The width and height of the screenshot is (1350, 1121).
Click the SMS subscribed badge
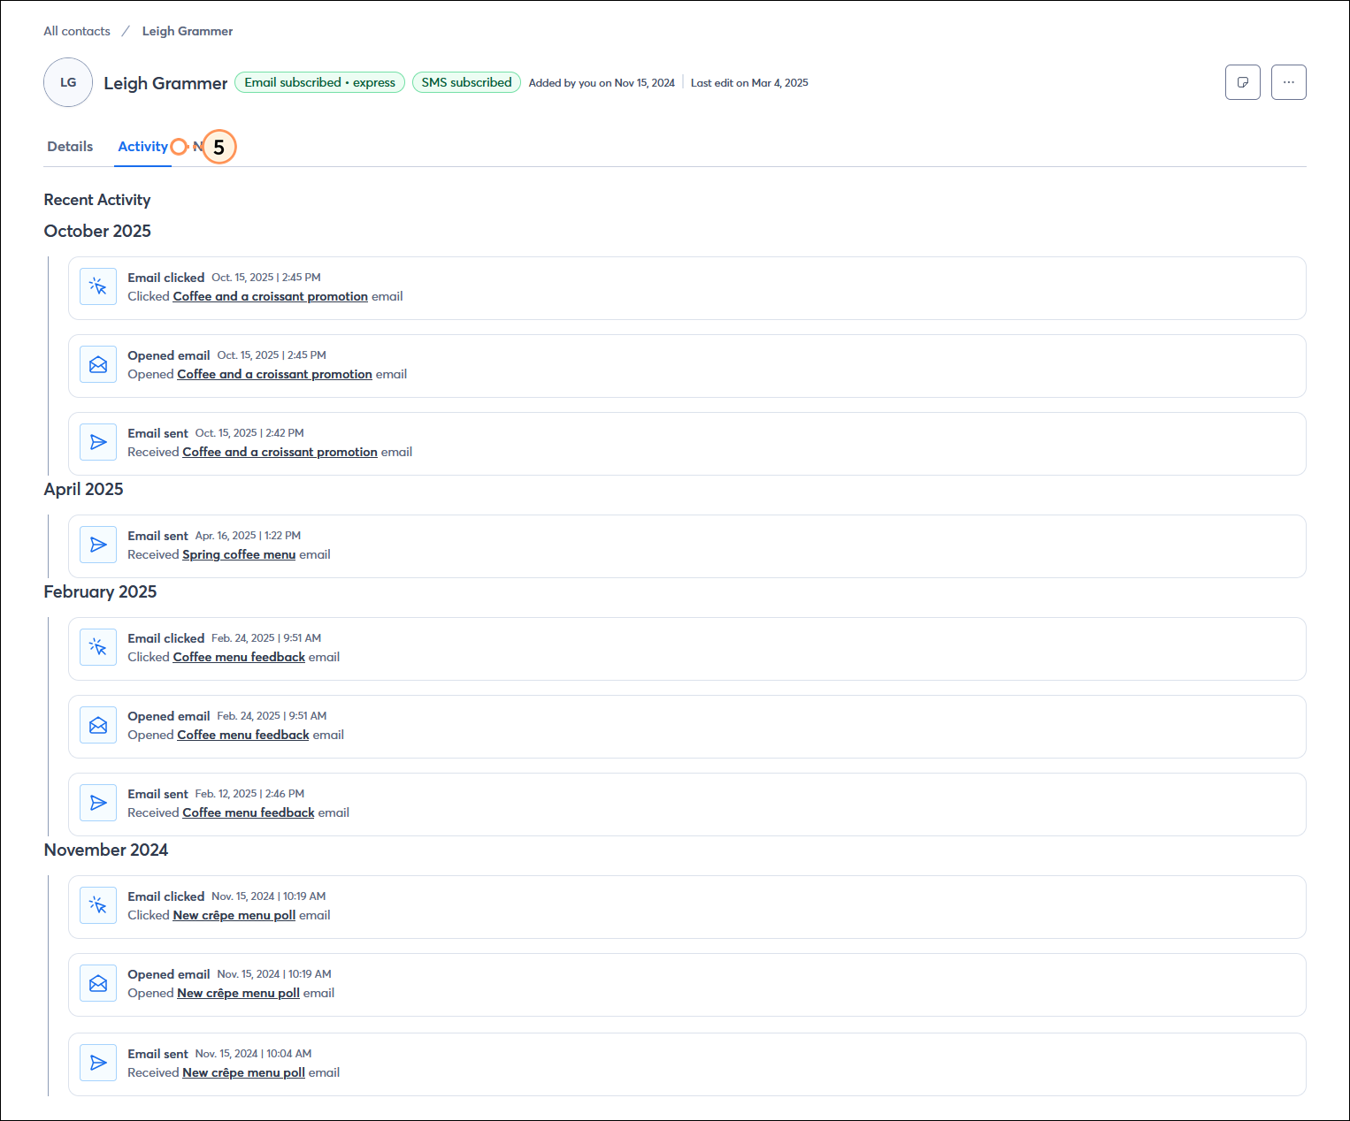[x=466, y=82]
